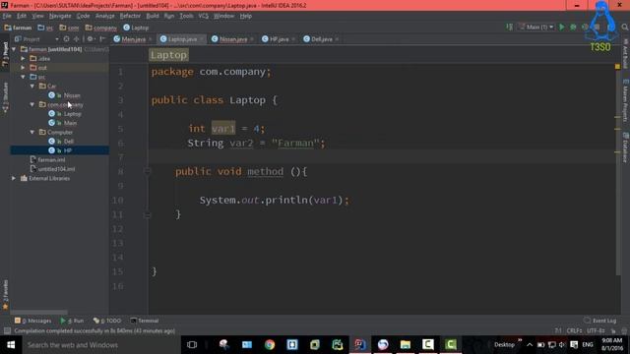Start debugging with the bug icon
The width and height of the screenshot is (630, 354).
coord(573,27)
